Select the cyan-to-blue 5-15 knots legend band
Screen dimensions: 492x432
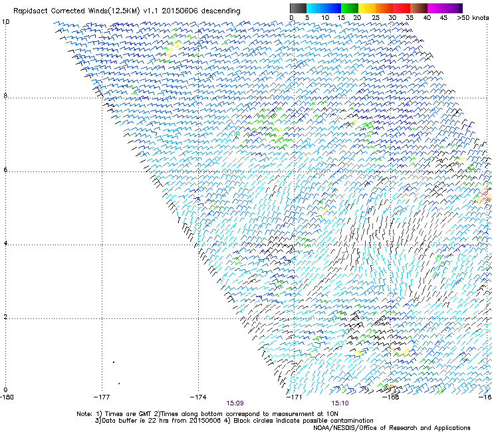pyautogui.click(x=324, y=8)
